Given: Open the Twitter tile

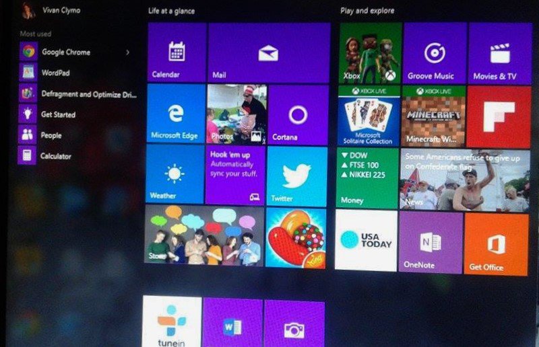Looking at the screenshot, I should tap(296, 176).
